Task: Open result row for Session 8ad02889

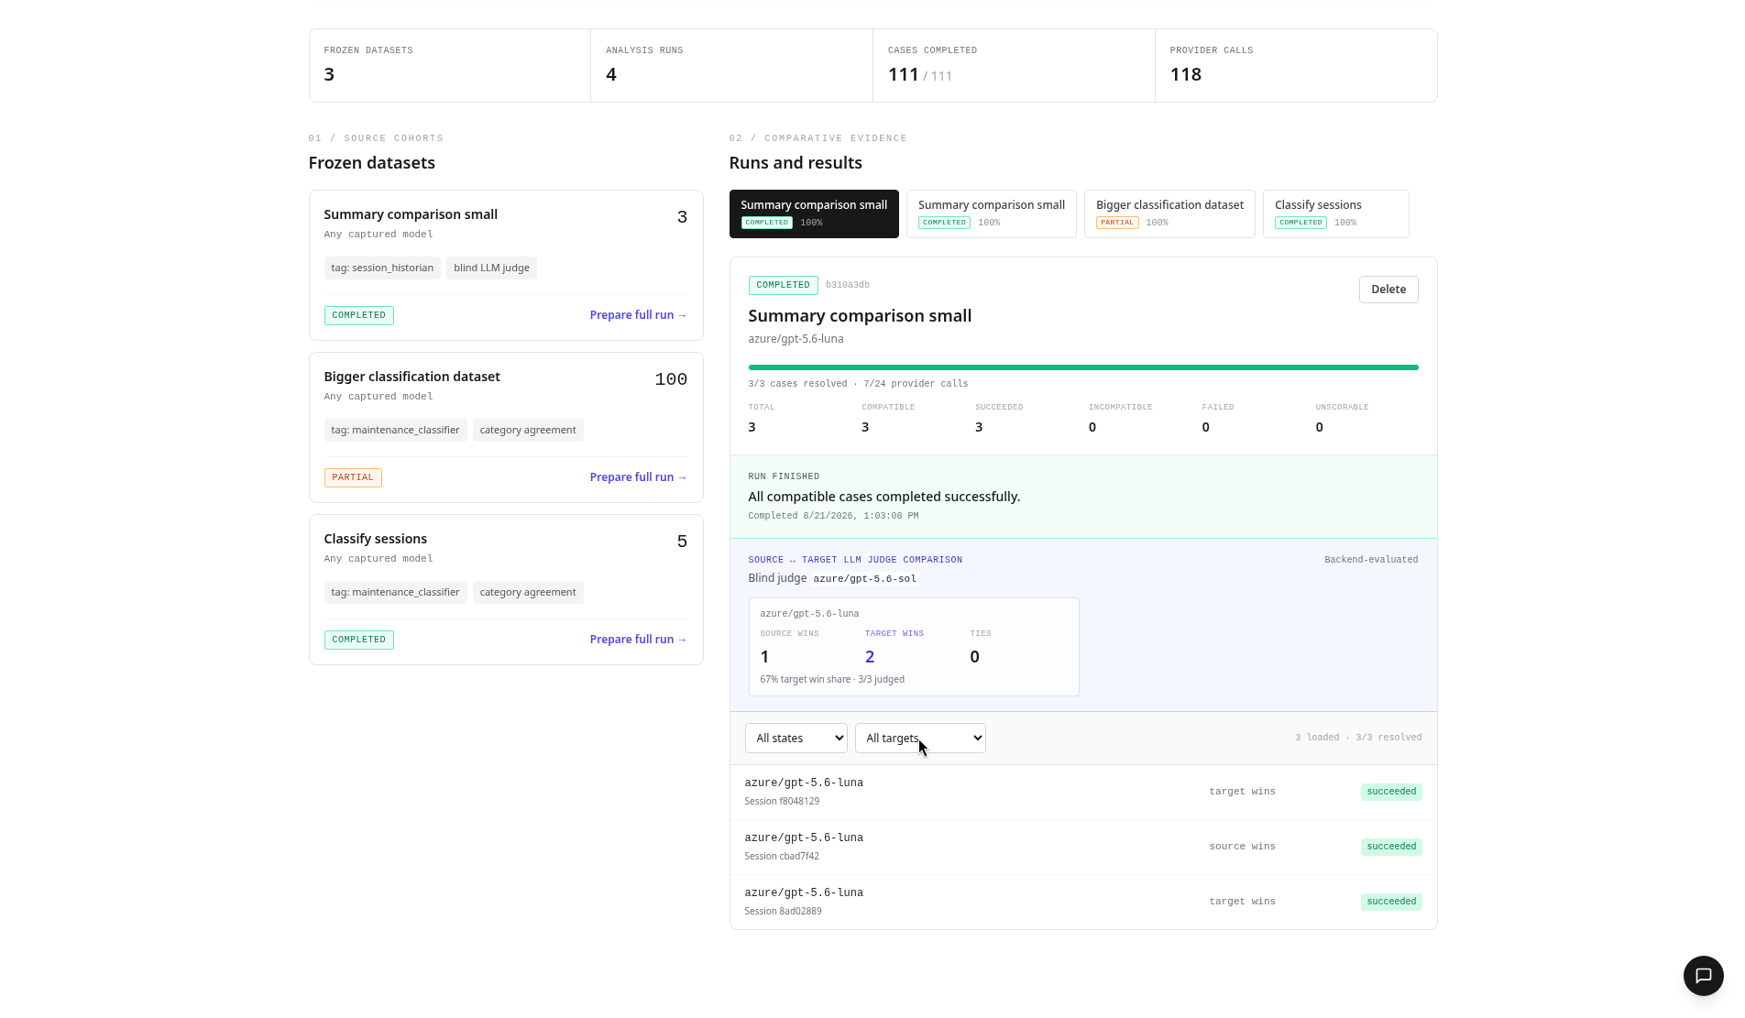Action: click(1083, 902)
